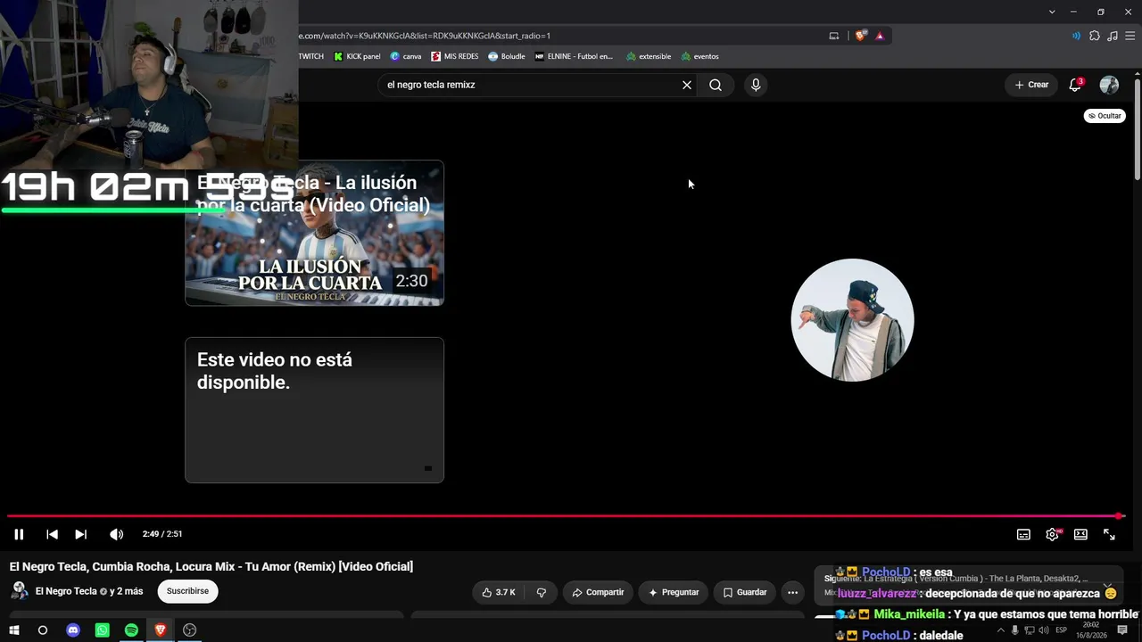The width and height of the screenshot is (1142, 642).
Task: Toggle subtitles on the player
Action: pyautogui.click(x=1023, y=534)
